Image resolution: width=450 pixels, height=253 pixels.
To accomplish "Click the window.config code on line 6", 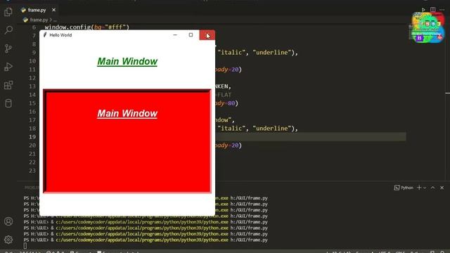I will click(x=87, y=27).
